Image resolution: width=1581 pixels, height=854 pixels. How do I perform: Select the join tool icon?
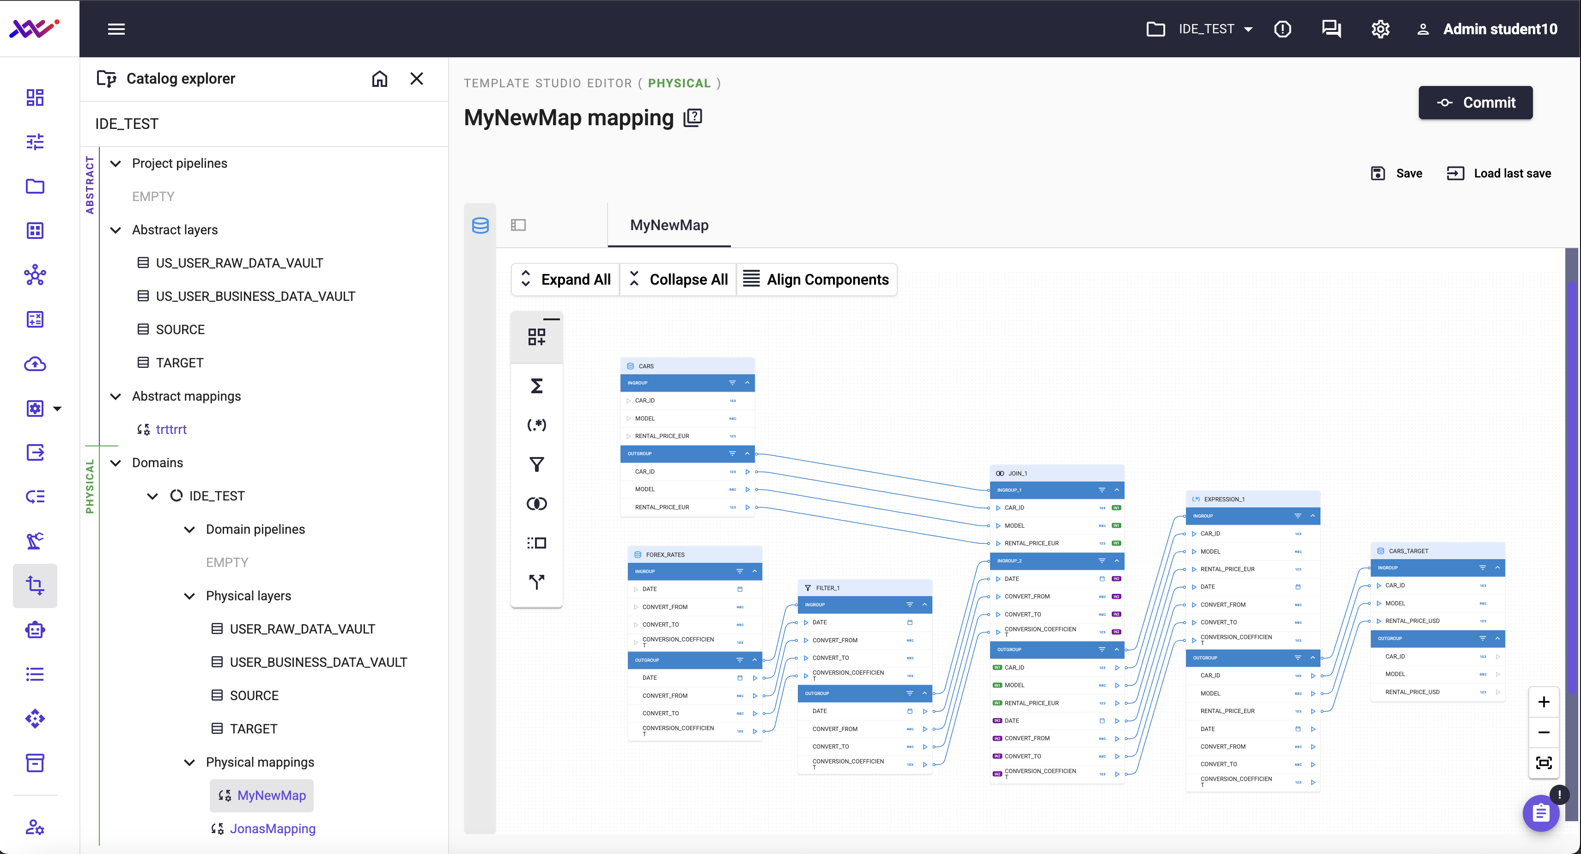click(x=536, y=504)
